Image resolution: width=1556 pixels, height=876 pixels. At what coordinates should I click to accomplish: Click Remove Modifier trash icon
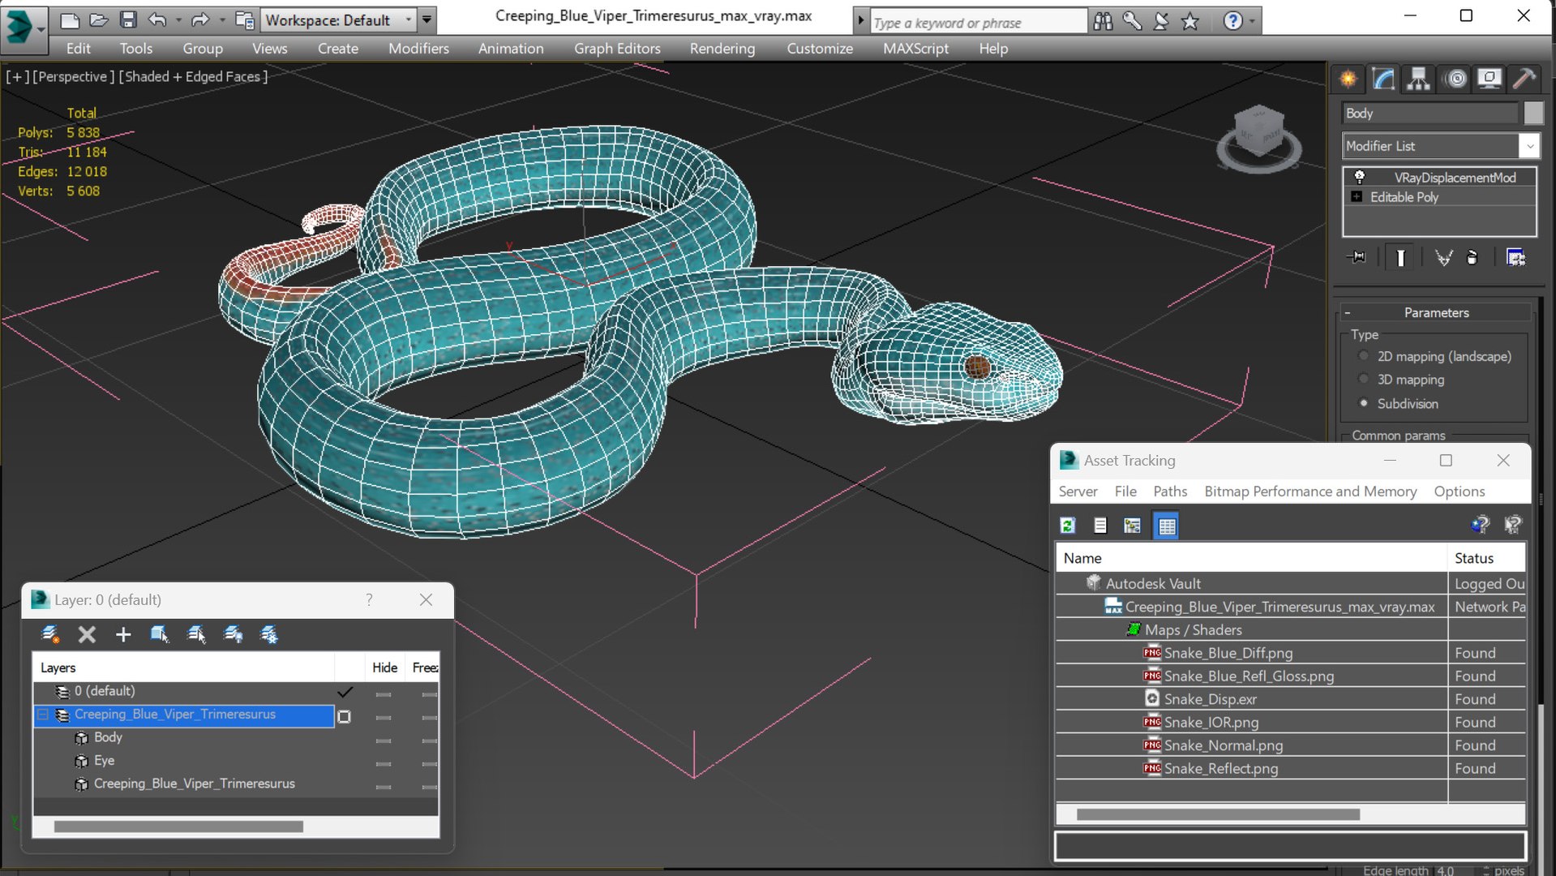[1472, 258]
